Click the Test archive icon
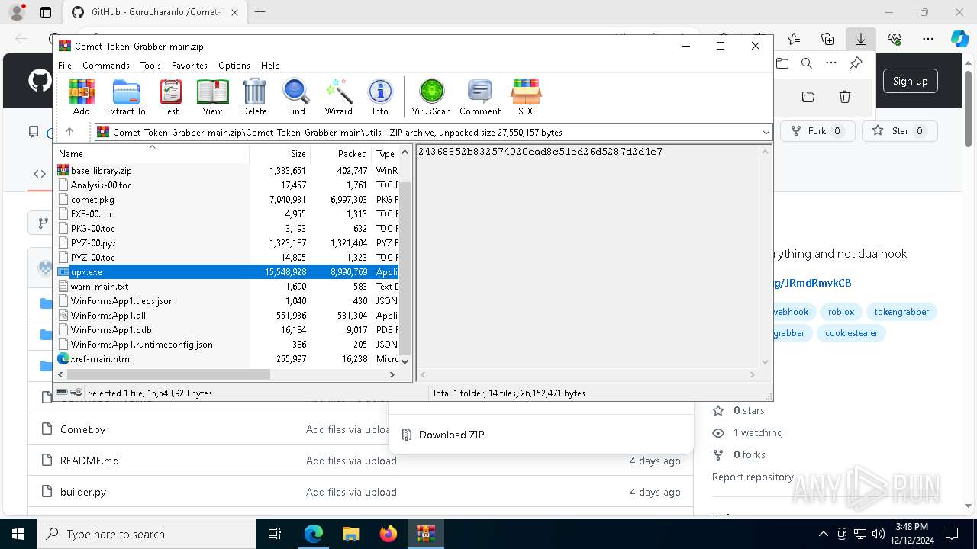This screenshot has width=977, height=549. [x=171, y=97]
